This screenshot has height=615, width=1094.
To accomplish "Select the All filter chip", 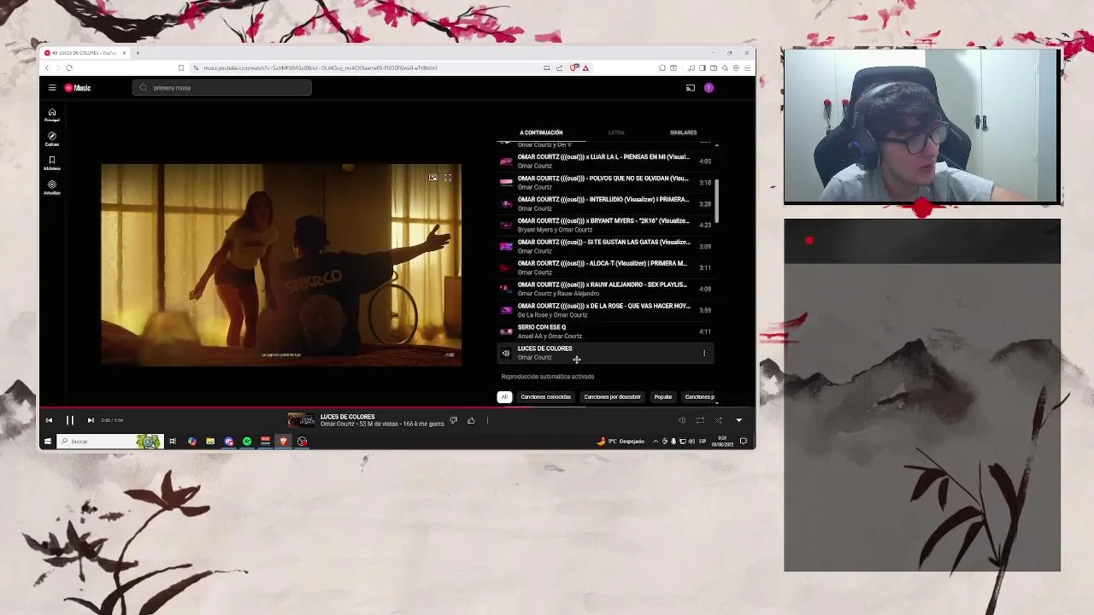I will pos(504,397).
